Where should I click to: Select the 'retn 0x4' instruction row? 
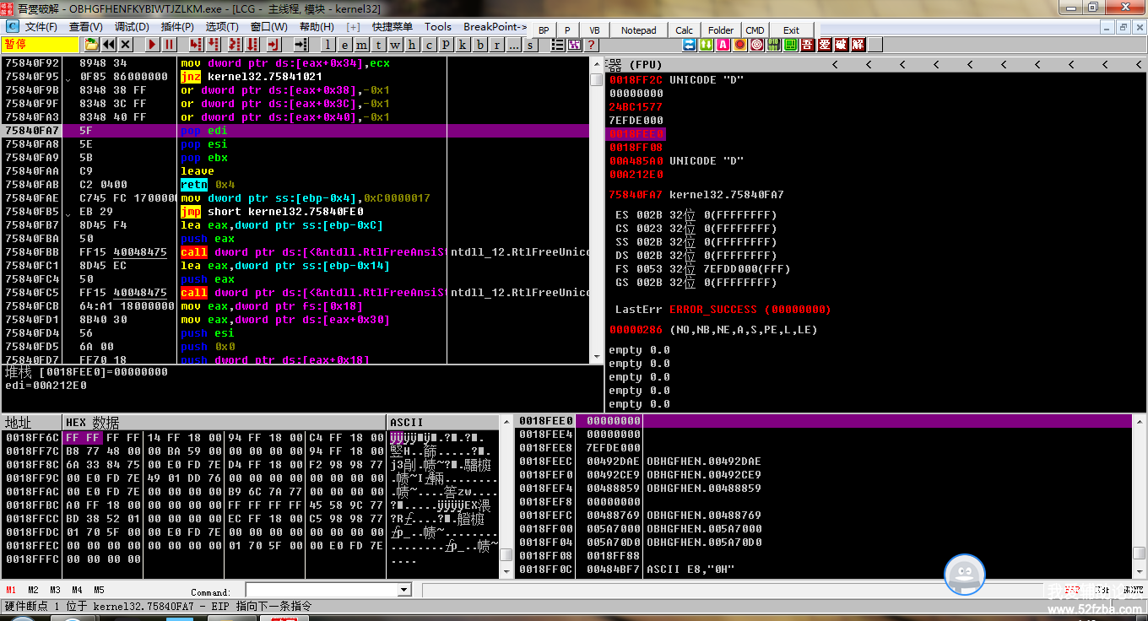coord(295,185)
